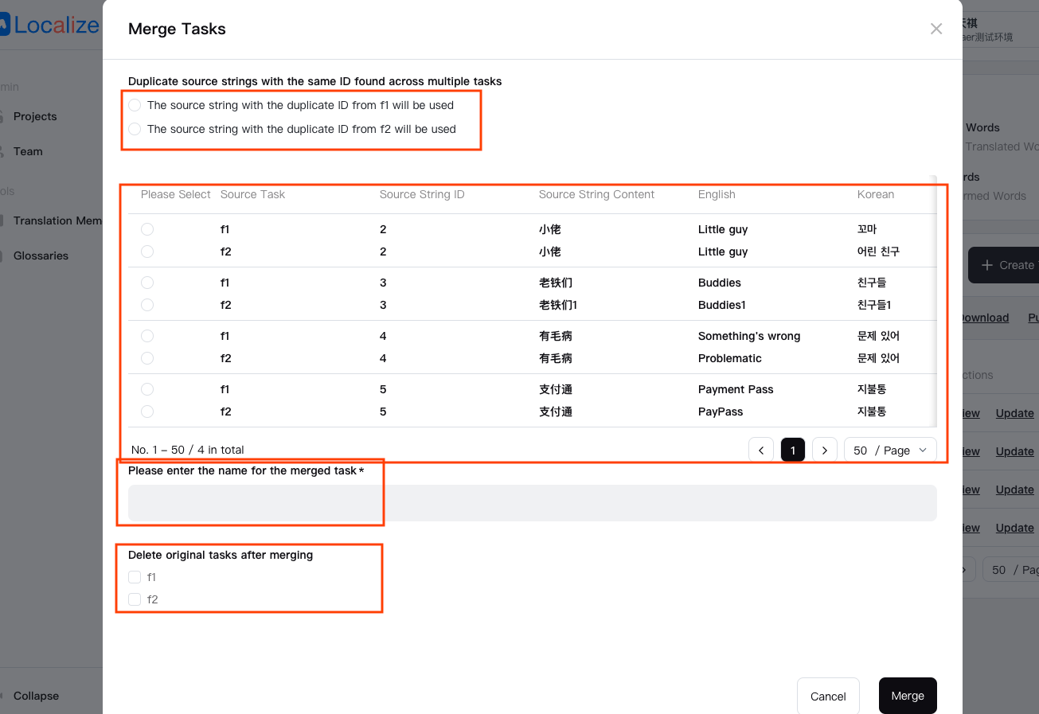Image resolution: width=1039 pixels, height=714 pixels.
Task: Go to next page arrow
Action: (x=825, y=451)
